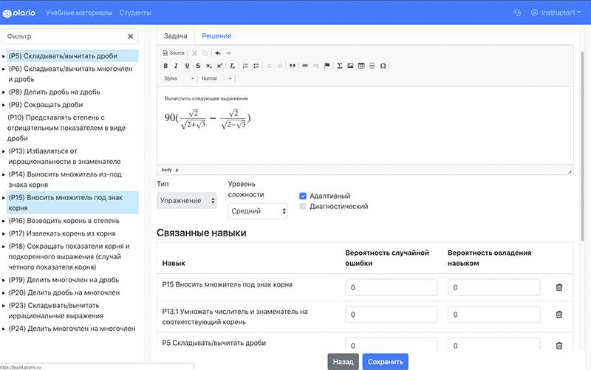Open the Instructor1 user menu
Viewport: 591px width, 370px height.
tap(556, 13)
